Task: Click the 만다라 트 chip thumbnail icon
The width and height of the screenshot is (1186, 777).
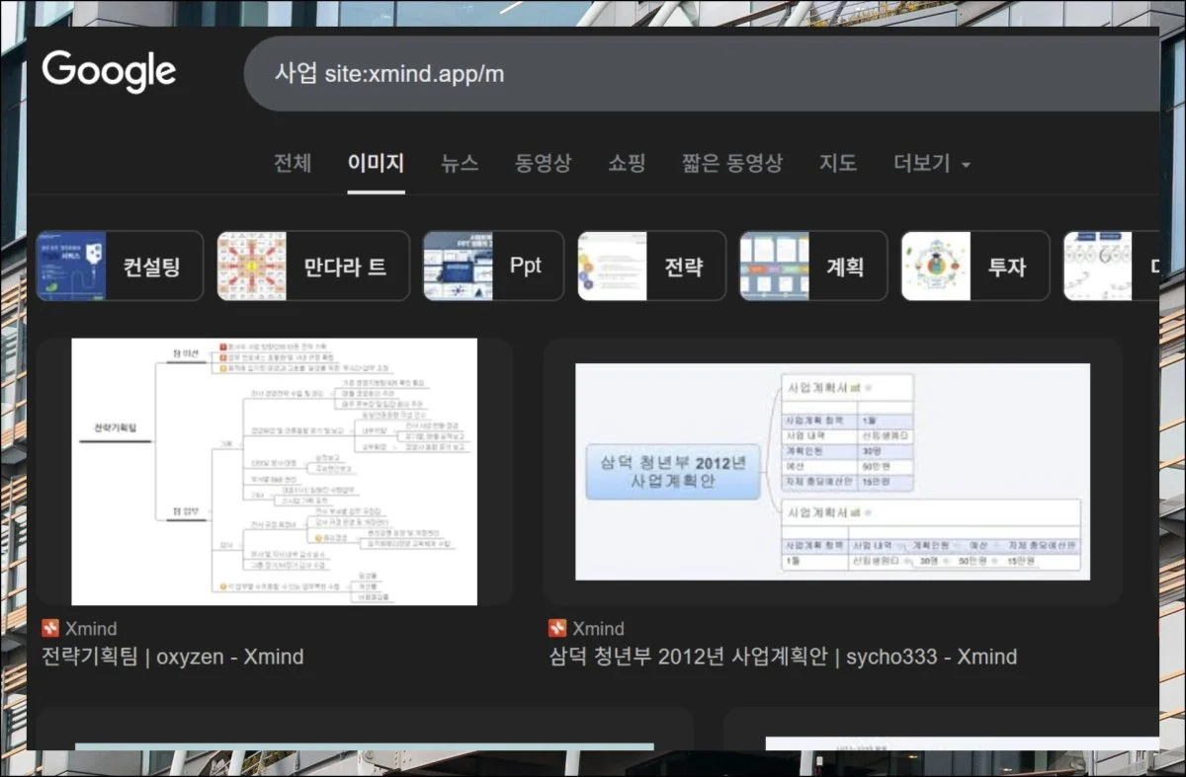Action: click(252, 266)
